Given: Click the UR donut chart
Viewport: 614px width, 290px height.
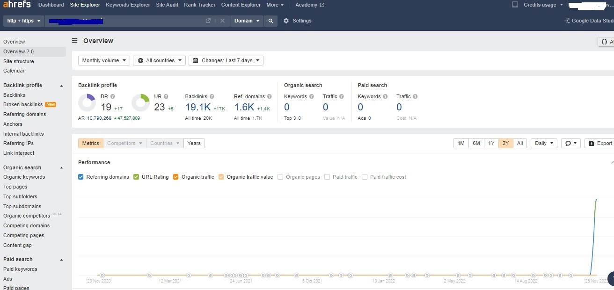Looking at the screenshot, I should point(140,103).
